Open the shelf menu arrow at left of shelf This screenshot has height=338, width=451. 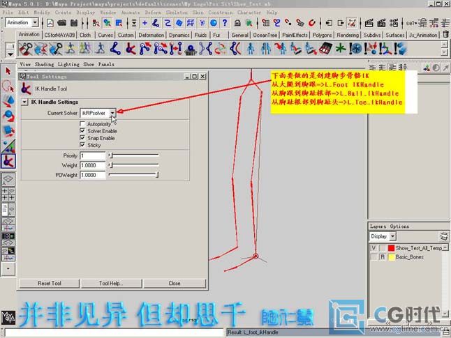pyautogui.click(x=10, y=54)
